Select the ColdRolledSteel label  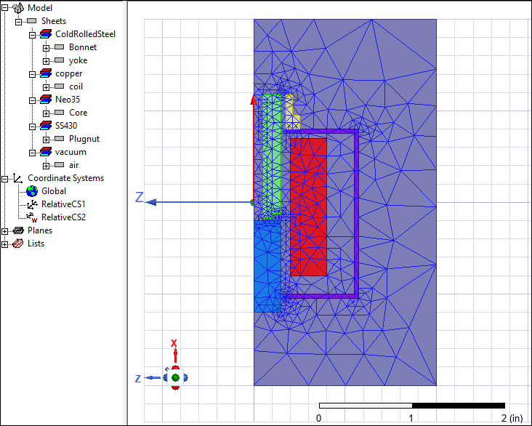click(x=85, y=34)
